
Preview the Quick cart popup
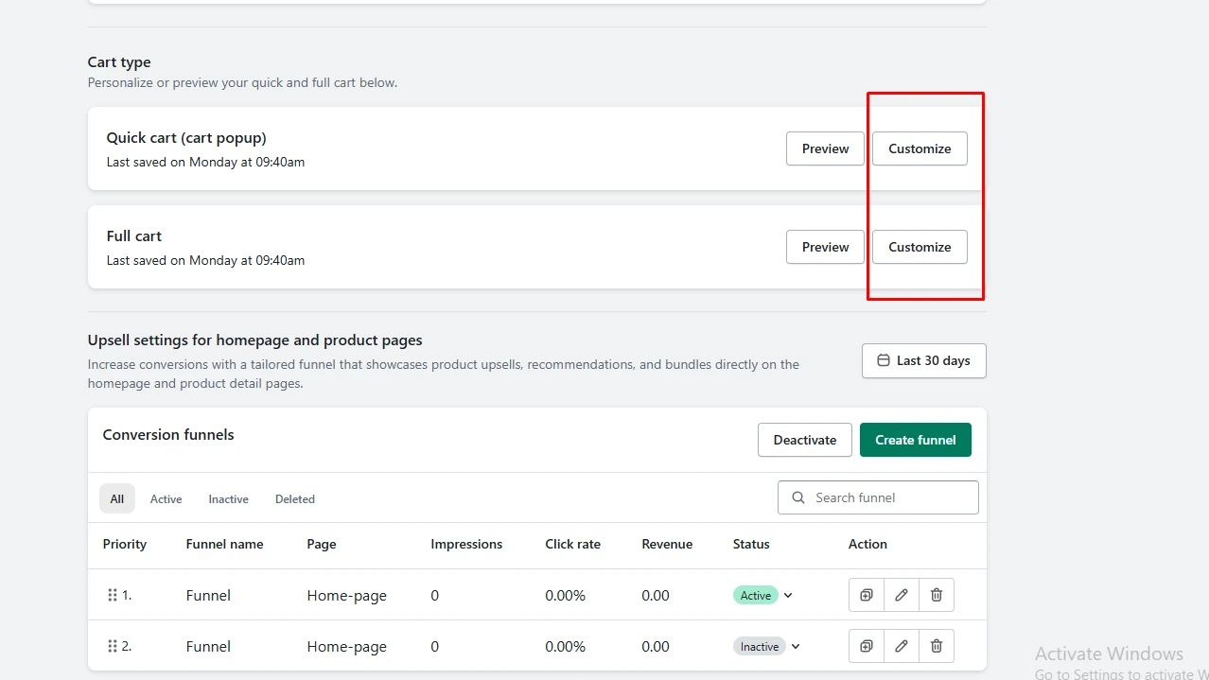[825, 148]
